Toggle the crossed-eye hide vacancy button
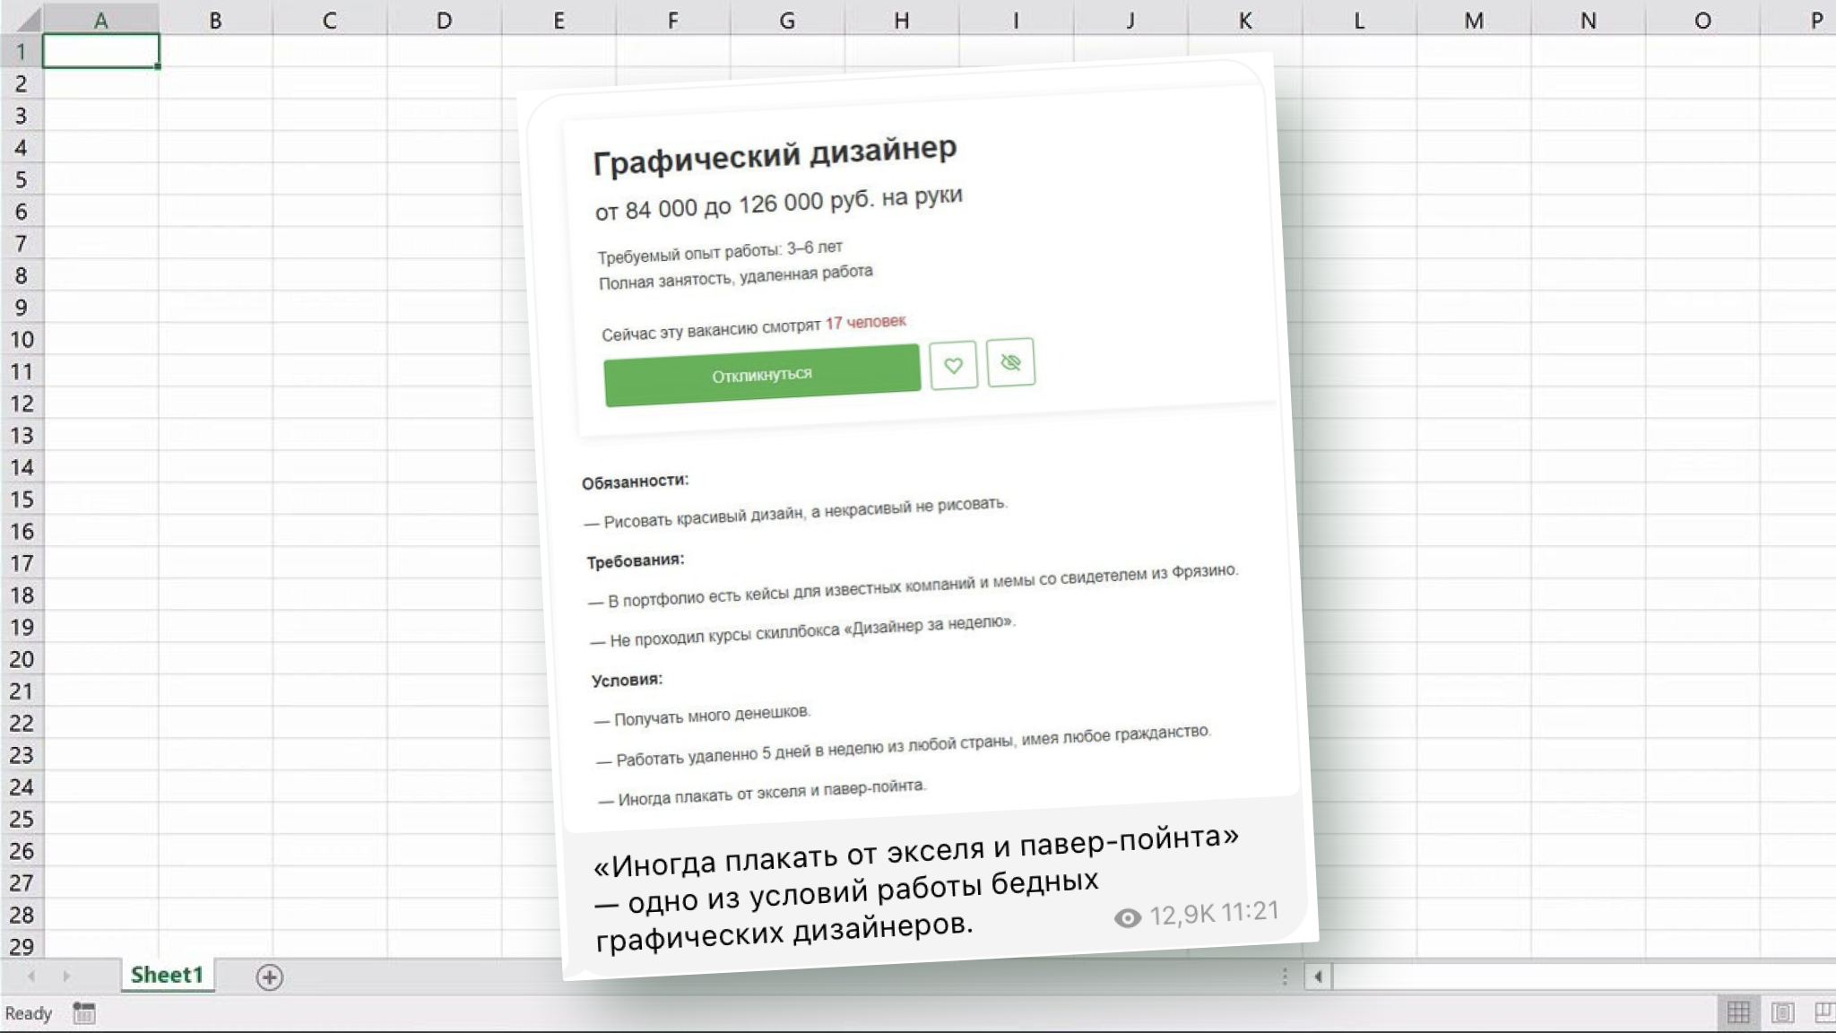 tap(1010, 362)
